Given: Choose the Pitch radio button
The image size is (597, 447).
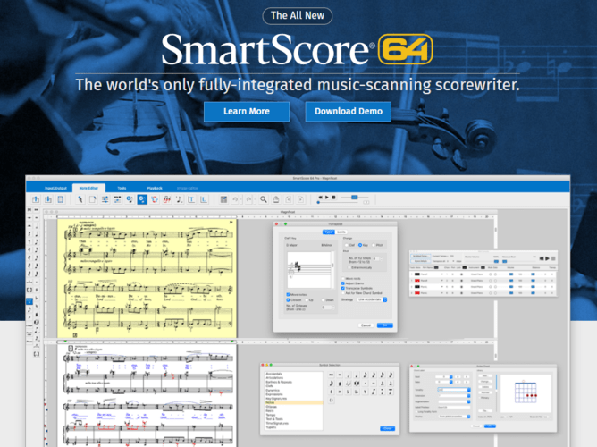Looking at the screenshot, I should pyautogui.click(x=374, y=245).
